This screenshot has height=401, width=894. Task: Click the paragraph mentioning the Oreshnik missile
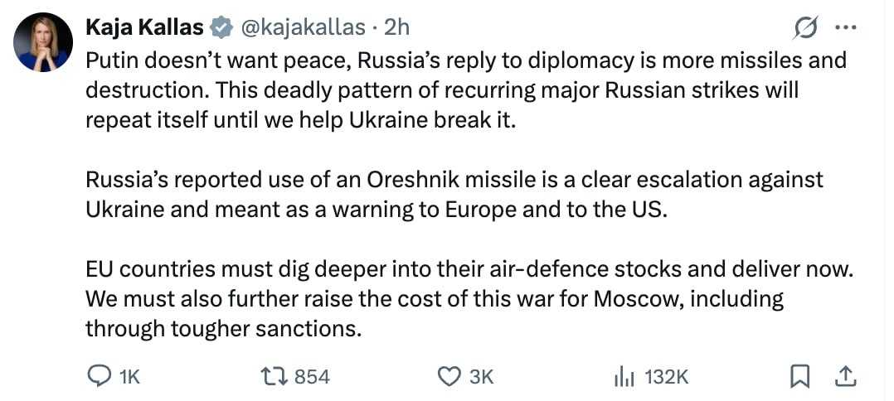click(x=454, y=194)
